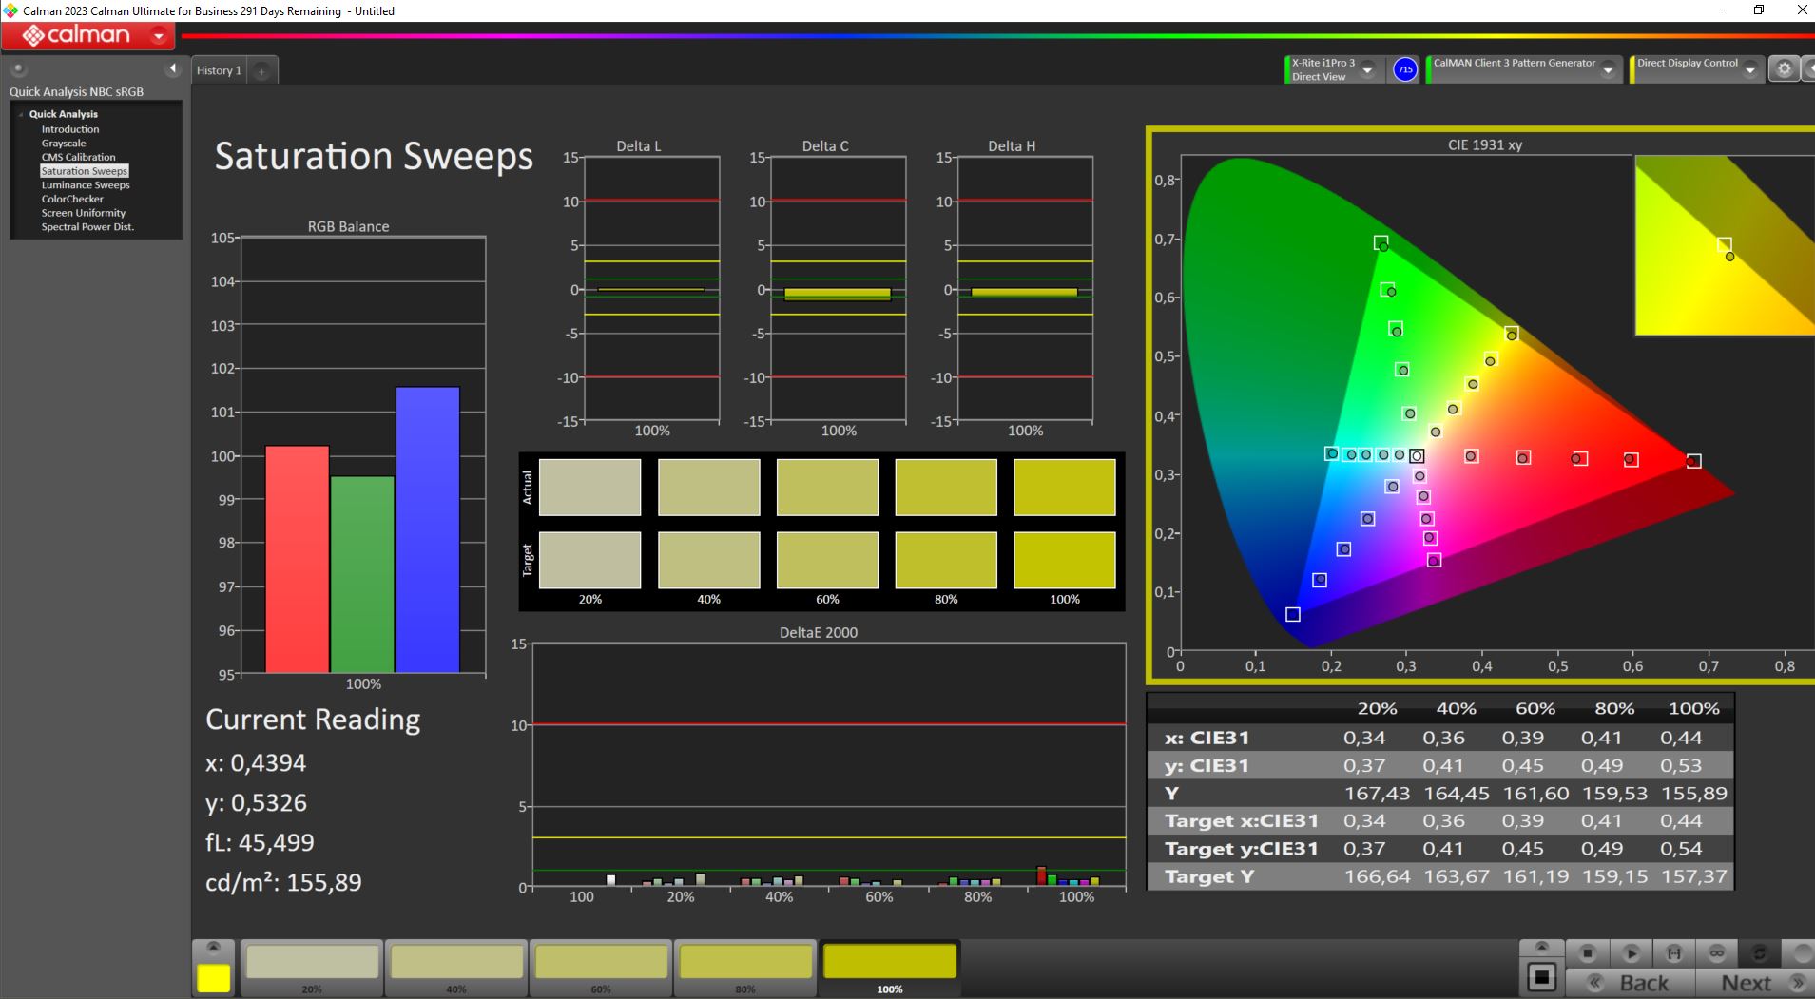The width and height of the screenshot is (1815, 999).
Task: Open Luminance Sweeps in workflow list
Action: pyautogui.click(x=86, y=185)
